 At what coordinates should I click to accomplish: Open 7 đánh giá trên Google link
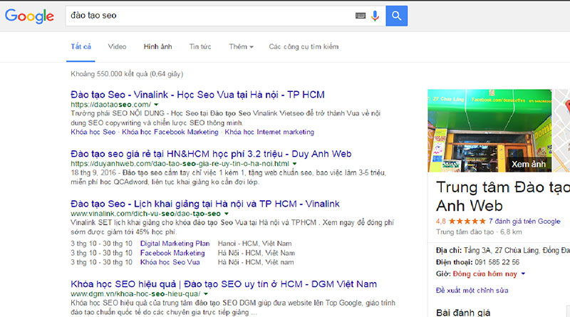click(x=524, y=222)
